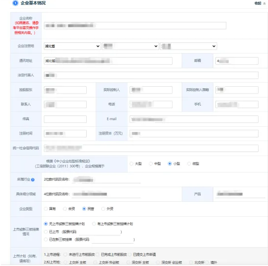Choose 国有 as enterprise type
The height and width of the screenshot is (266, 268).
point(46,209)
